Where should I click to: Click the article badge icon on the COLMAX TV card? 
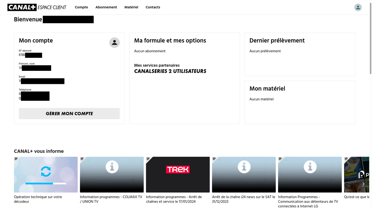82,159
